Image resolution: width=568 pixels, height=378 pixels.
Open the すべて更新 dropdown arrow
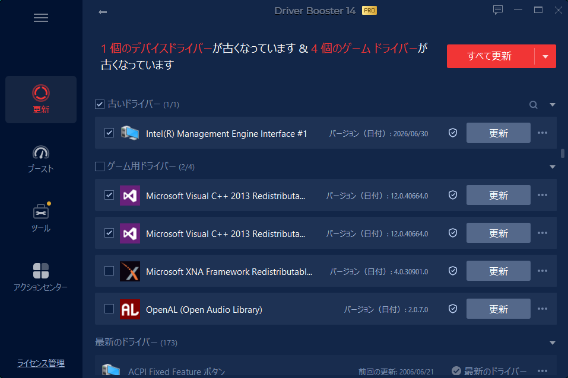[545, 56]
